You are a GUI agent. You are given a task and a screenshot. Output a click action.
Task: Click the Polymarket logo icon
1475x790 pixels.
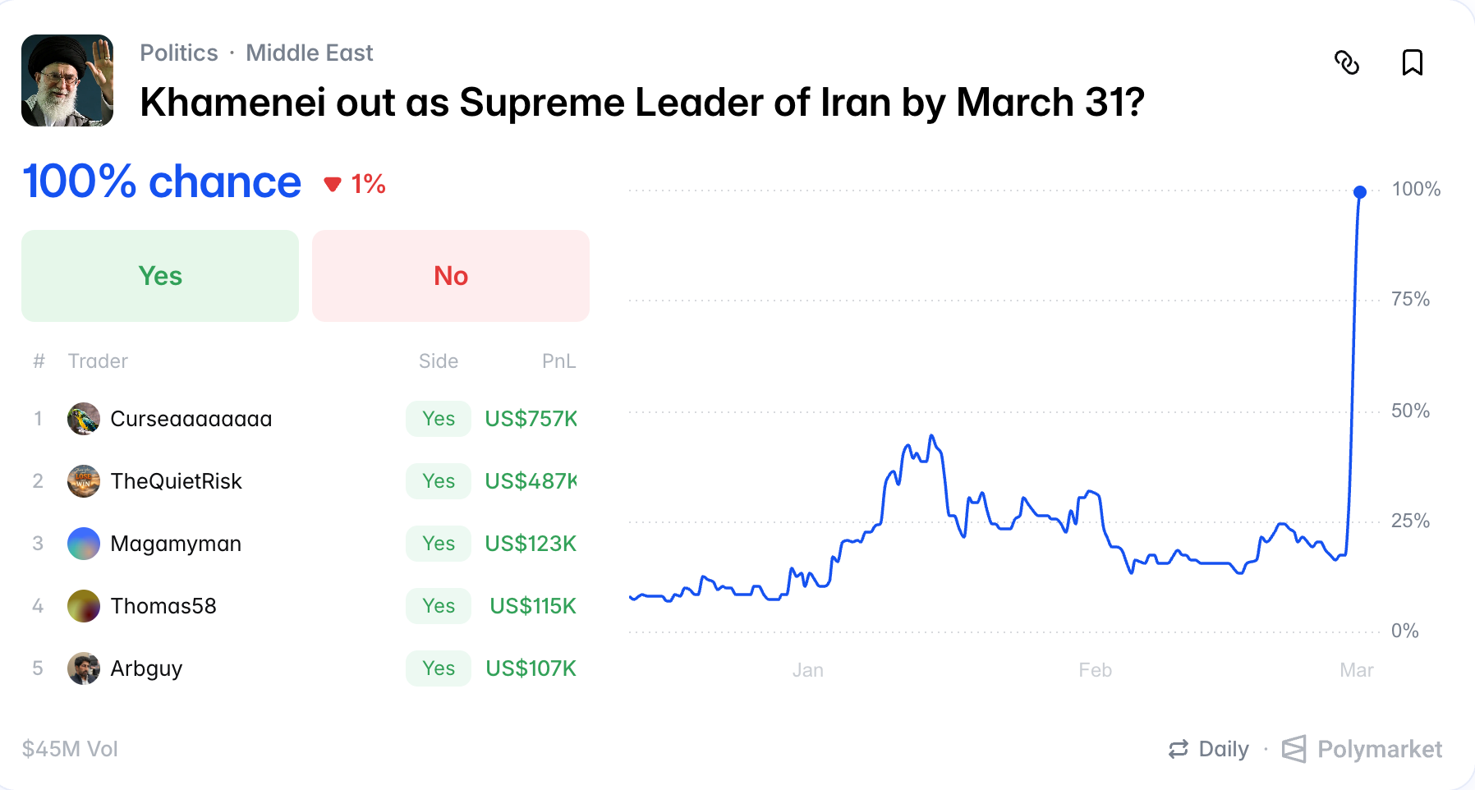(x=1295, y=749)
